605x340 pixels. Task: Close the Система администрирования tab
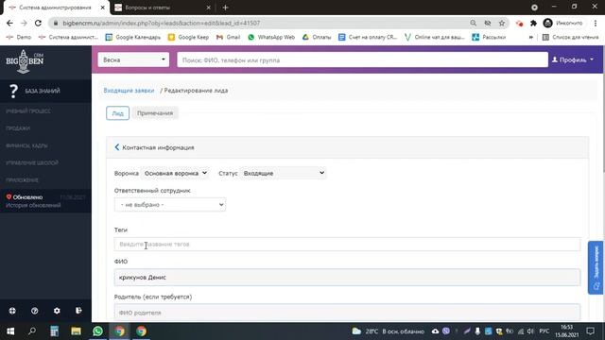click(103, 8)
